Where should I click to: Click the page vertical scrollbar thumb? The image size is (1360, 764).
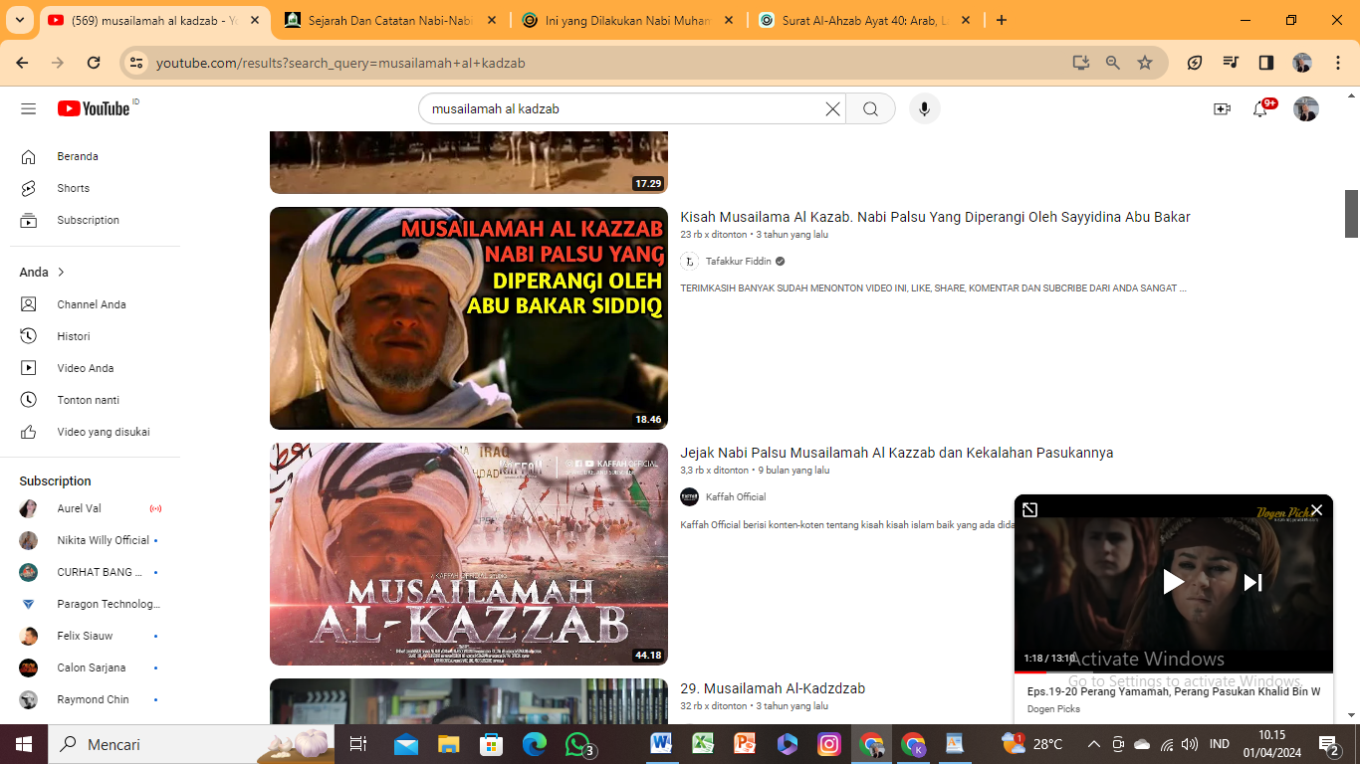tap(1351, 213)
